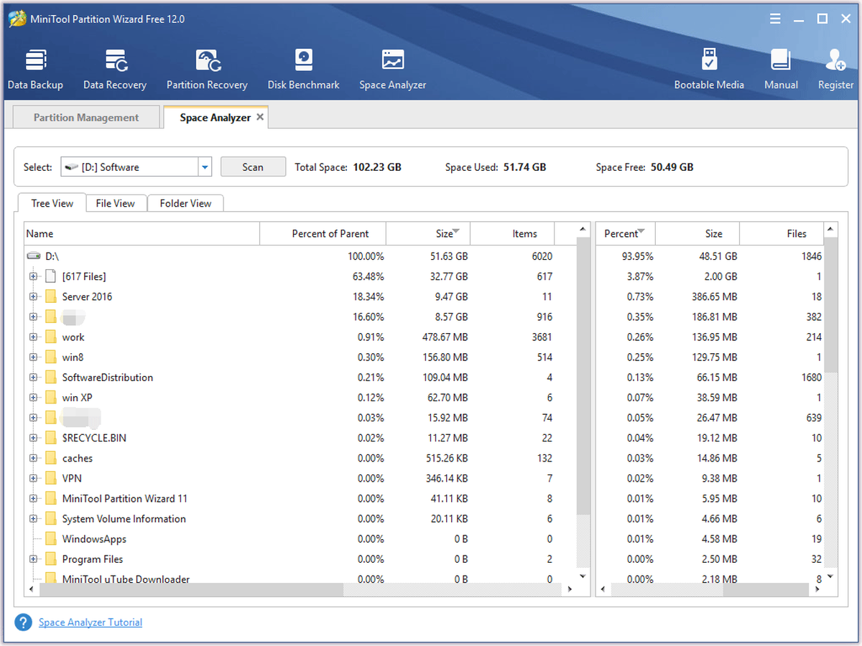This screenshot has width=862, height=646.
Task: Sort by the Size column header
Action: pyautogui.click(x=427, y=233)
